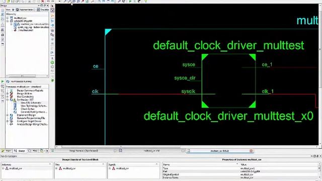
Task: Click the clk_1 output pin label
Action: pos(268,92)
